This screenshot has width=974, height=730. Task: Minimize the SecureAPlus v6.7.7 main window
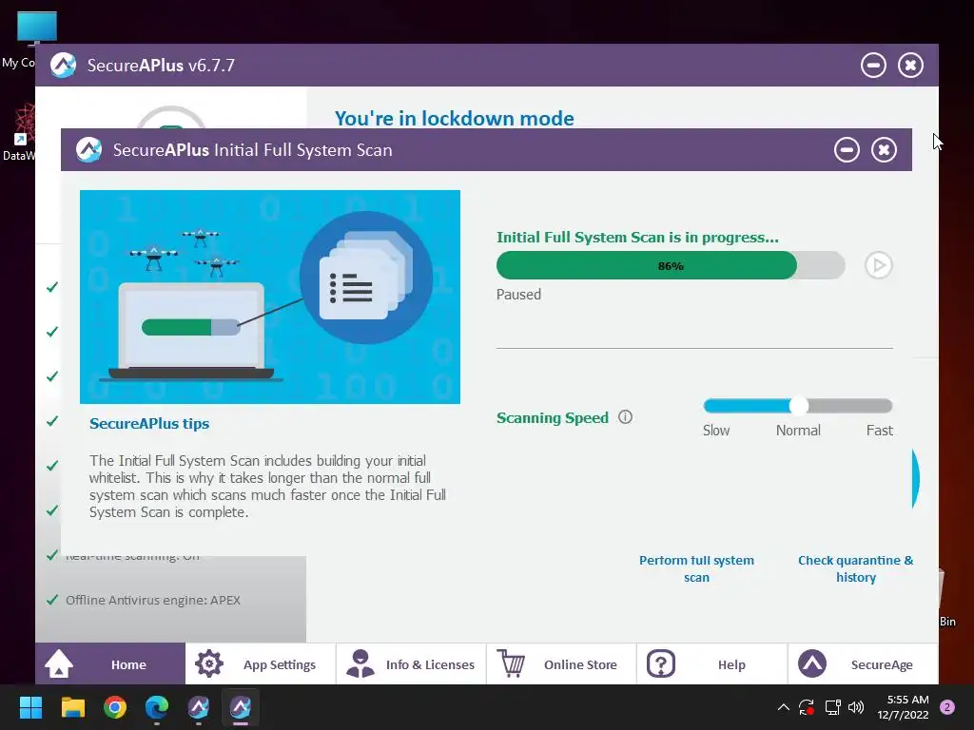(x=873, y=66)
